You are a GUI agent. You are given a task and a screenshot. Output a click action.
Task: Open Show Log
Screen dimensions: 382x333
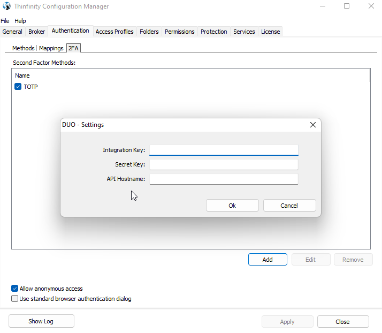[41, 321]
